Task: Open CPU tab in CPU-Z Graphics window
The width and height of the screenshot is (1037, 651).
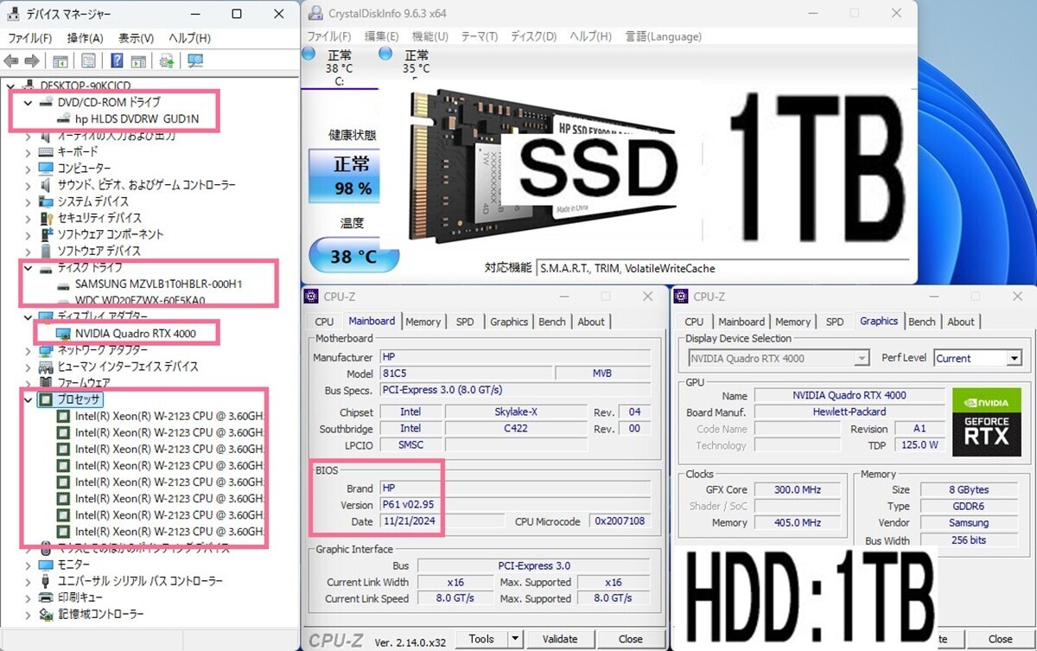Action: 694,322
